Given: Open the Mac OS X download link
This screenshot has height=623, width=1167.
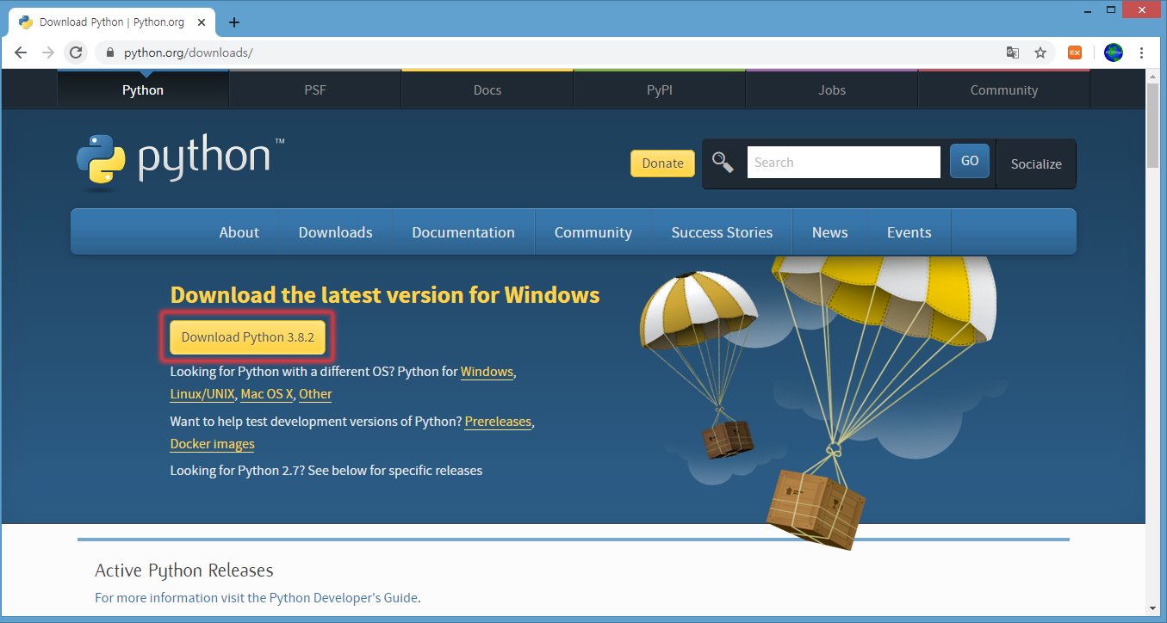Looking at the screenshot, I should tap(267, 394).
